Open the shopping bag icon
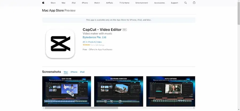This screenshot has height=111, width=240. coord(194,3)
